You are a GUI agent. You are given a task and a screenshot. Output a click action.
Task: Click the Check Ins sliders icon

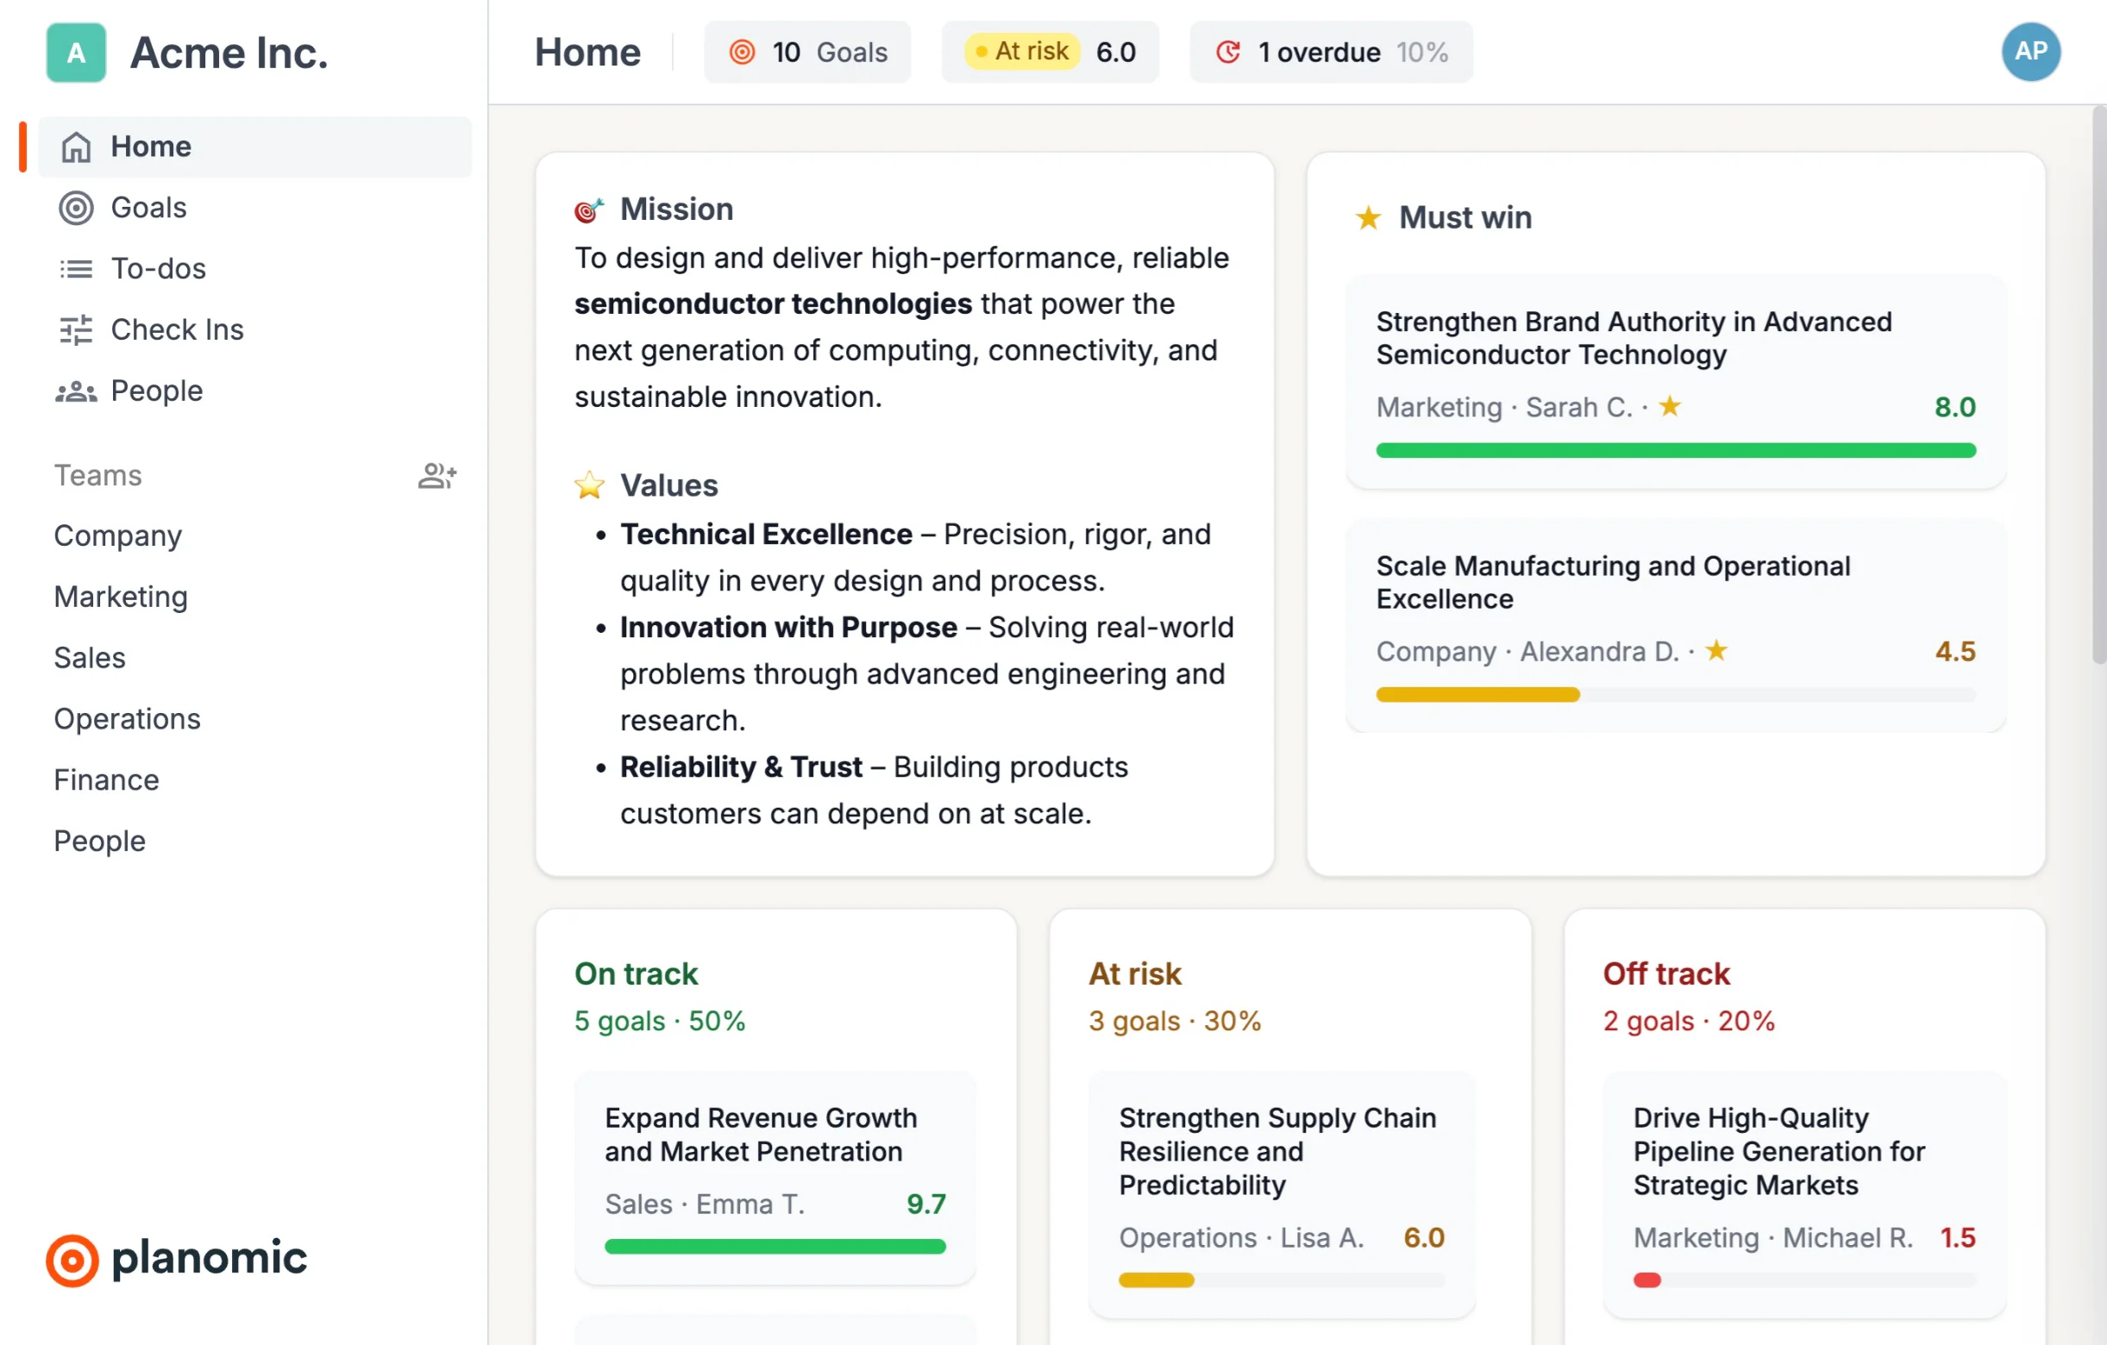coord(76,329)
